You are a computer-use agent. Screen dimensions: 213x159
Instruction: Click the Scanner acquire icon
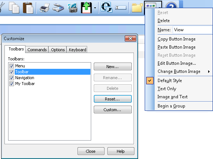pos(58,8)
